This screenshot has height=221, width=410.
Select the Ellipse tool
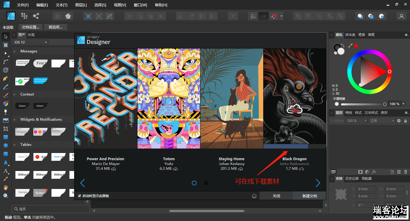point(6,146)
